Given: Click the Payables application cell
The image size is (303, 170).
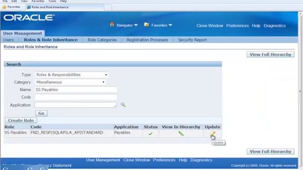Looking at the screenshot, I should pyautogui.click(x=122, y=133).
